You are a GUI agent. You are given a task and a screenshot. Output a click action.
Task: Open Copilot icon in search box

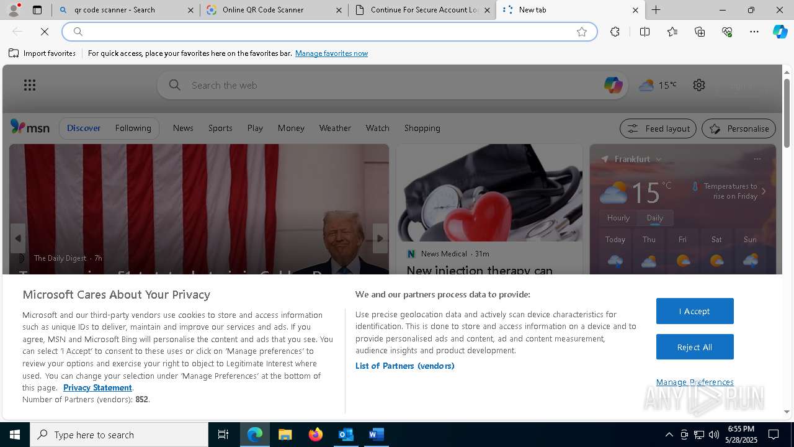pyautogui.click(x=613, y=85)
